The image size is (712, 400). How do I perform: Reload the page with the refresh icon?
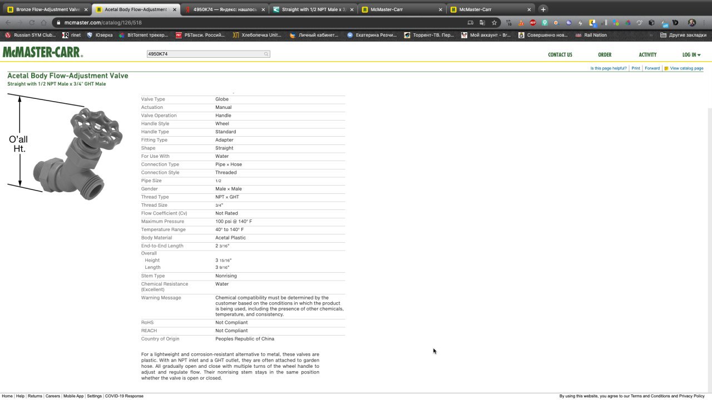[32, 23]
